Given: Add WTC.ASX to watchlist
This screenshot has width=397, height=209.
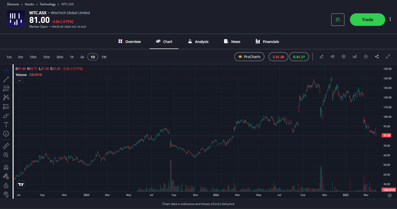Looking at the screenshot, I should (338, 20).
